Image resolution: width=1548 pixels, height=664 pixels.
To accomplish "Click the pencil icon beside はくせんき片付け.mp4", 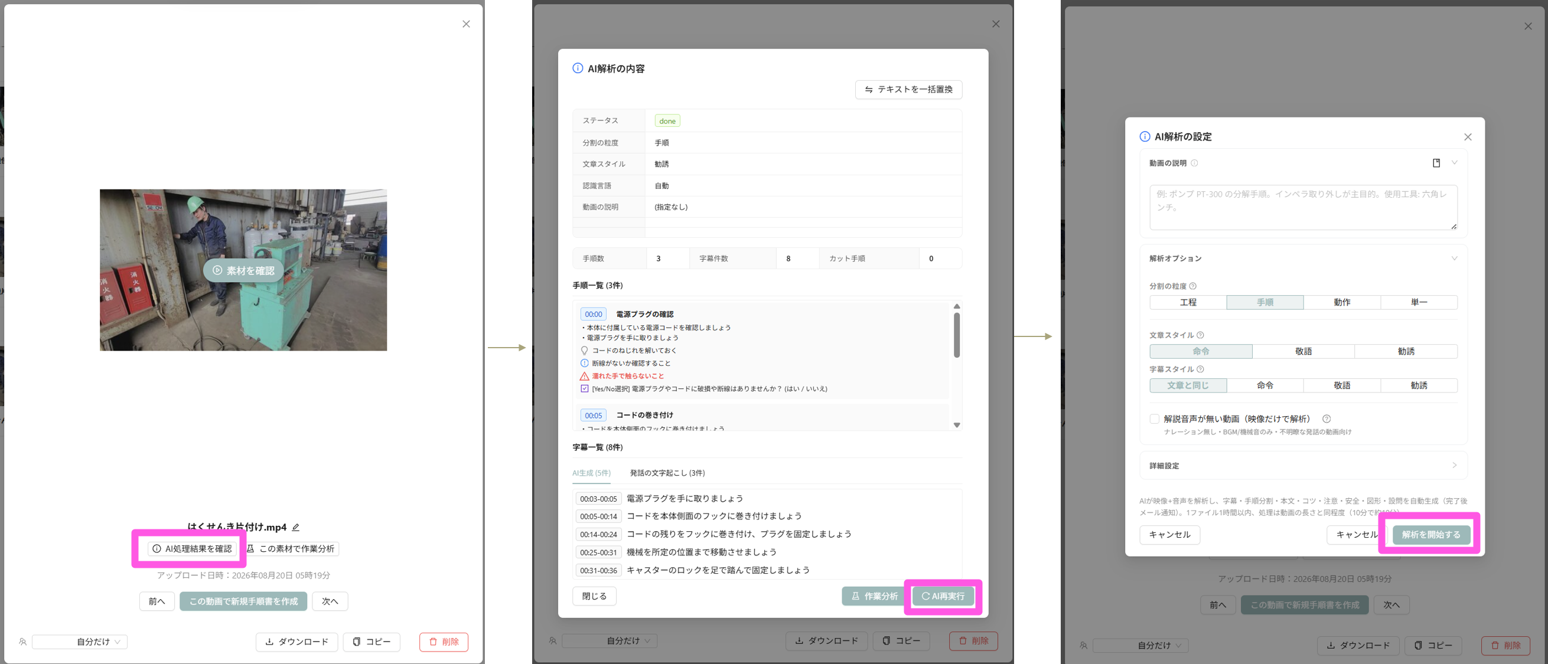I will coord(296,527).
